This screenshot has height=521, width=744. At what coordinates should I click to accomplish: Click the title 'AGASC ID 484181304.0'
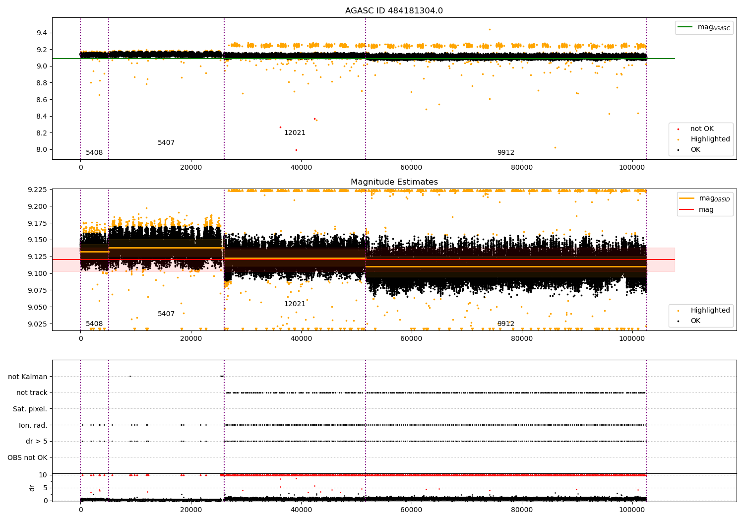(x=394, y=10)
